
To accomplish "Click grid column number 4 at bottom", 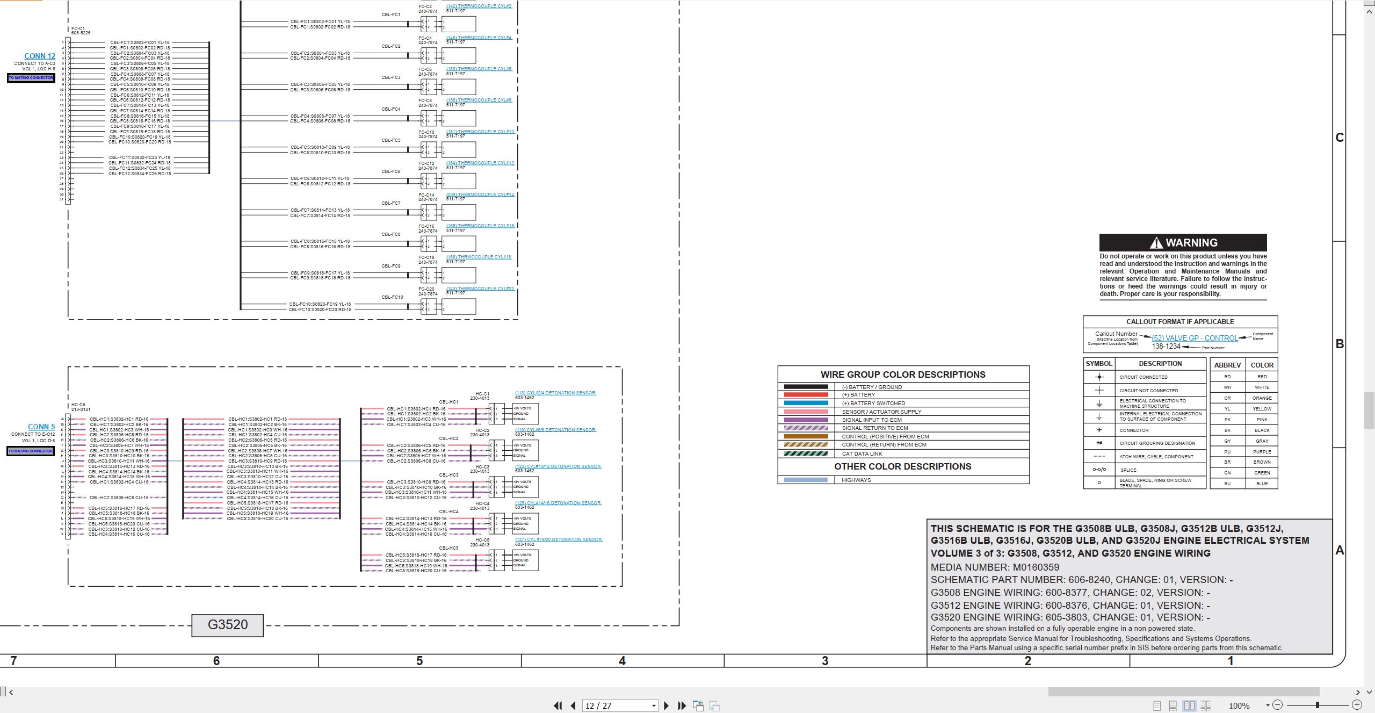I will click(622, 661).
